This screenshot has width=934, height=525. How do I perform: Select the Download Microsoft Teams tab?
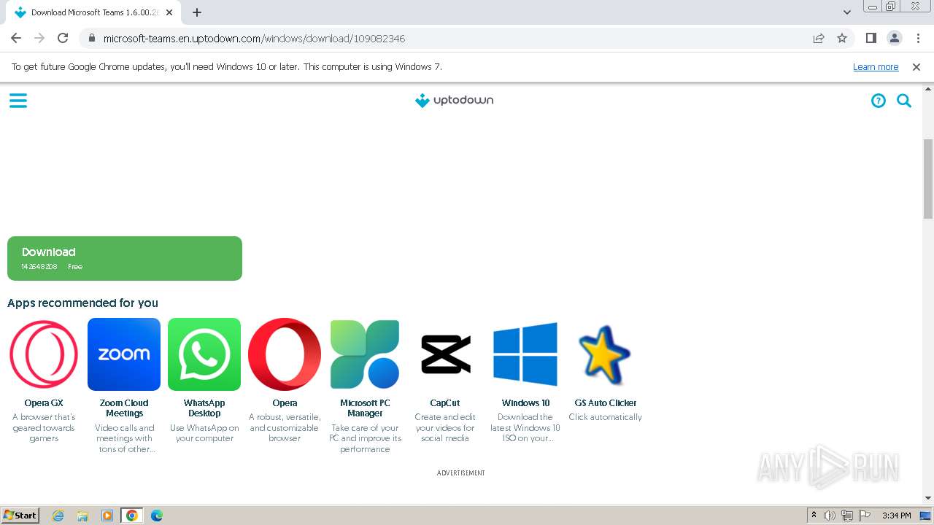click(93, 12)
